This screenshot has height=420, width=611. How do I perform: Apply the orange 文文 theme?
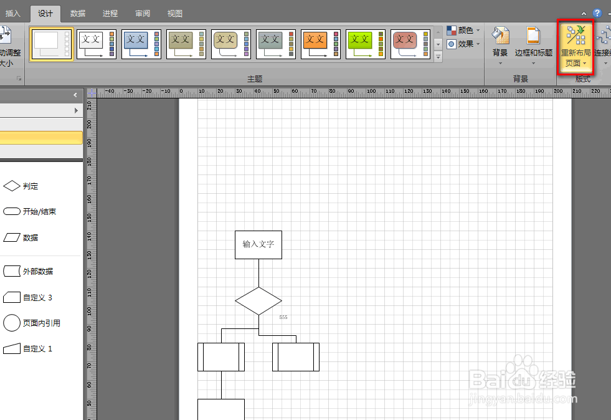point(320,44)
